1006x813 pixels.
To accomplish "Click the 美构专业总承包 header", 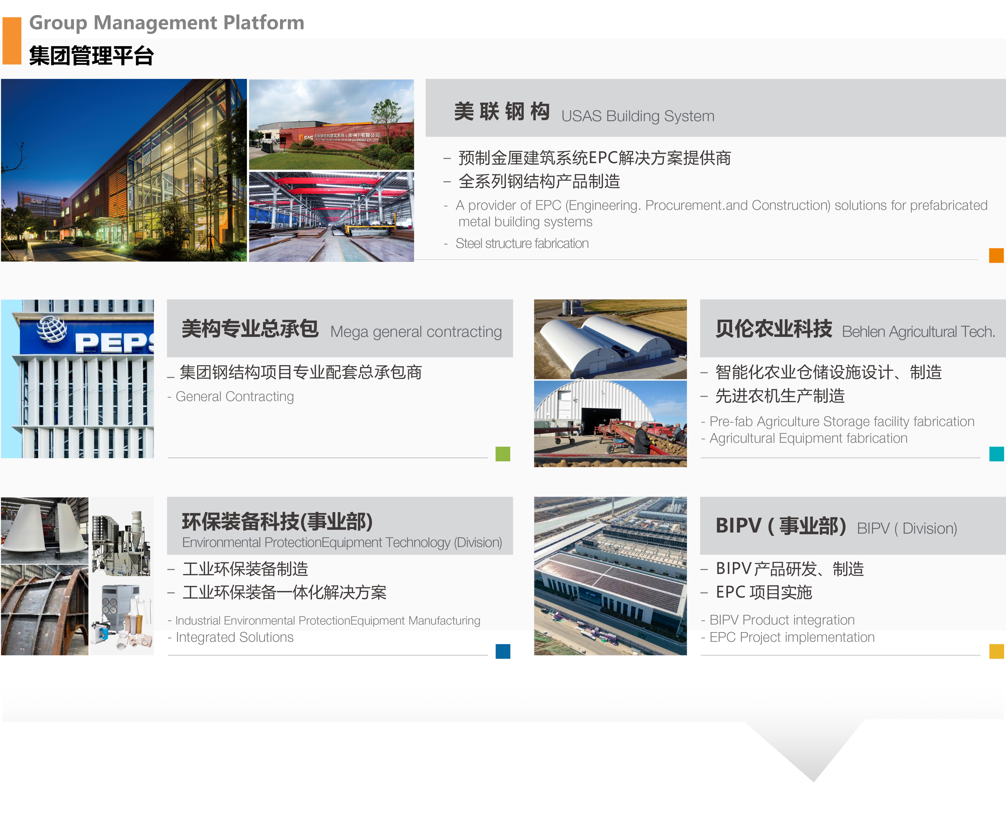I will click(250, 329).
